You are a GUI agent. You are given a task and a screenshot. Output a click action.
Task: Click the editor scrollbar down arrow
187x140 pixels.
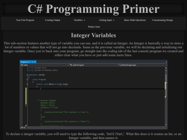[166, 125]
